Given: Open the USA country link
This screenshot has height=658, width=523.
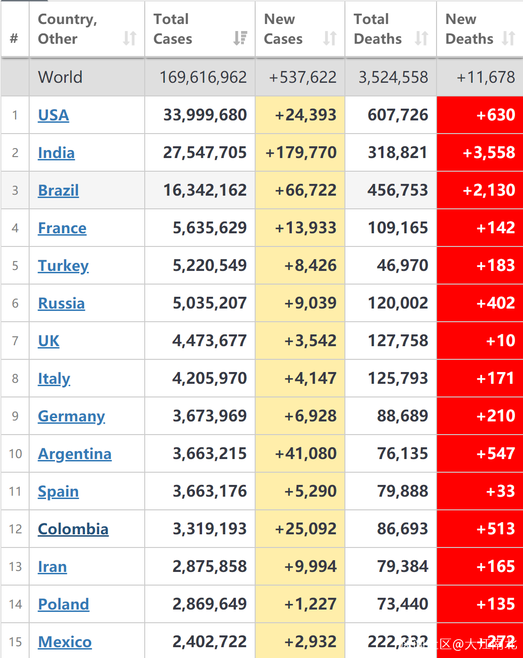Looking at the screenshot, I should [54, 115].
